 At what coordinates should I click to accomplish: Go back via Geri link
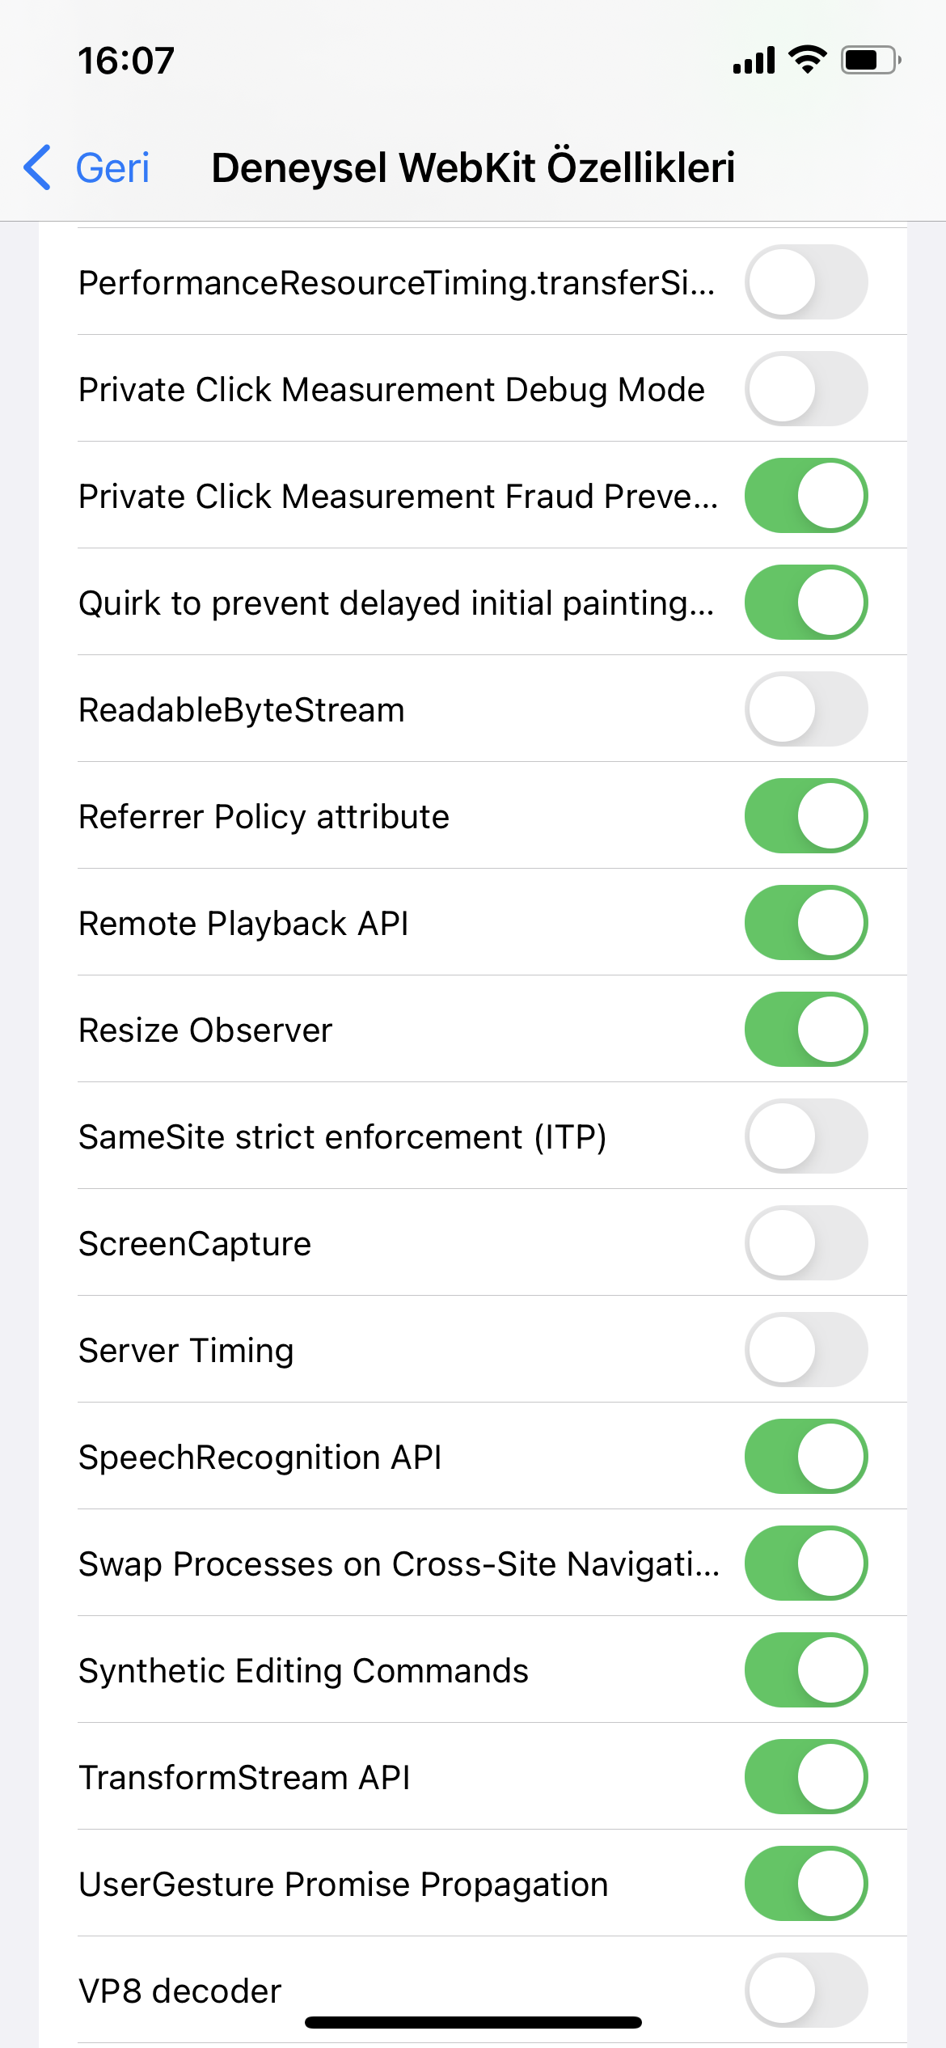point(112,168)
